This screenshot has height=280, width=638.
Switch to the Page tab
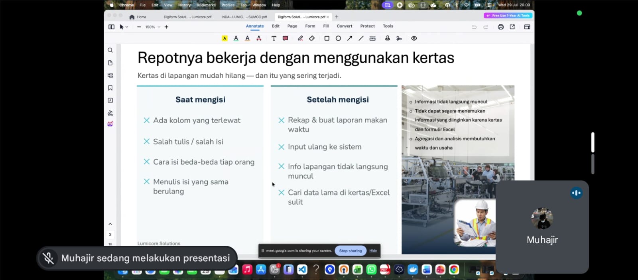(292, 26)
